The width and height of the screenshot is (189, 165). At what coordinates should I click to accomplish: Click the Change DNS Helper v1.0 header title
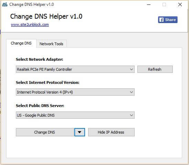[x=46, y=16]
